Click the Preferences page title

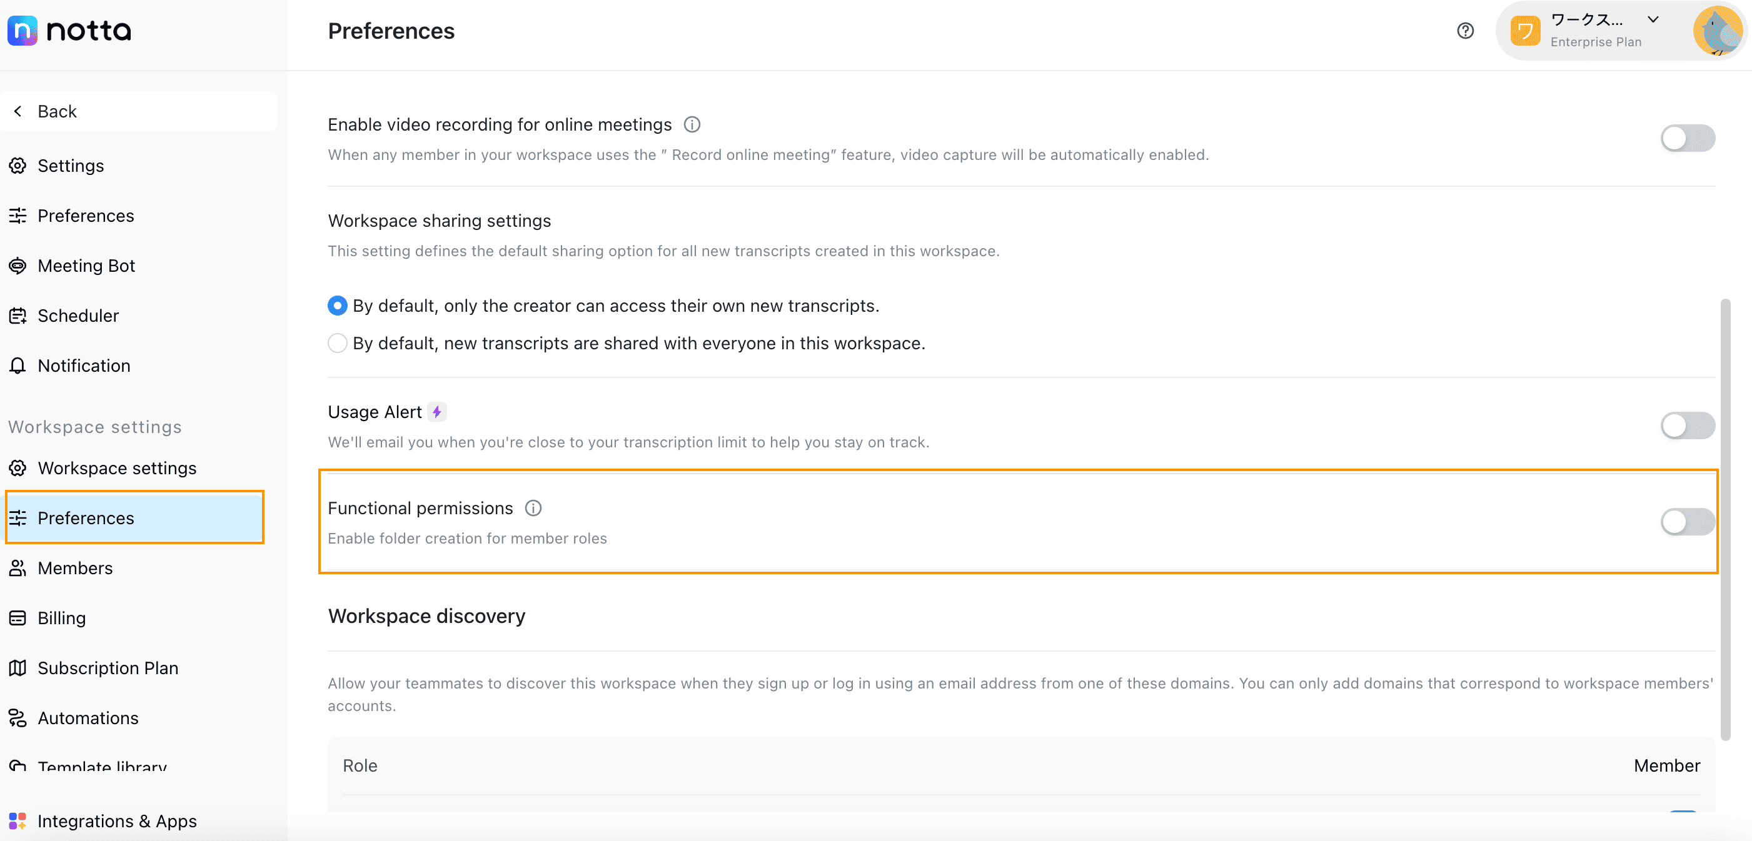391,31
